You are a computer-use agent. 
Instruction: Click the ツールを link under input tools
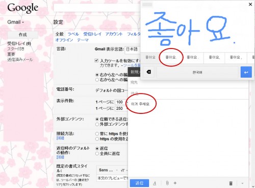pyautogui.click(x=132, y=65)
